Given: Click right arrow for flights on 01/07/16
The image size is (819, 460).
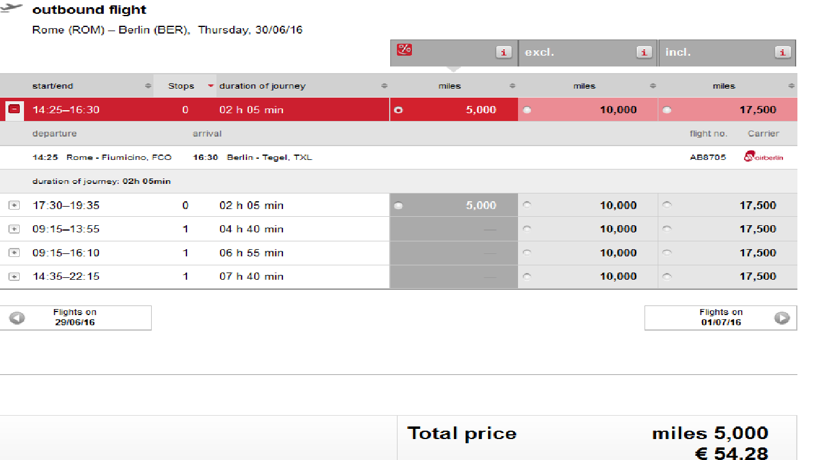Looking at the screenshot, I should click(x=782, y=318).
